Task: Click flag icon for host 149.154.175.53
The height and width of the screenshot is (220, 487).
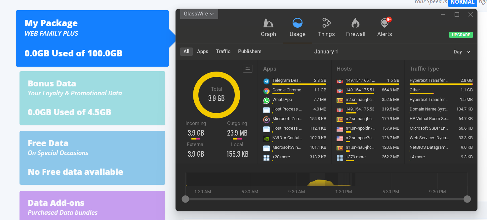Action: (340, 110)
